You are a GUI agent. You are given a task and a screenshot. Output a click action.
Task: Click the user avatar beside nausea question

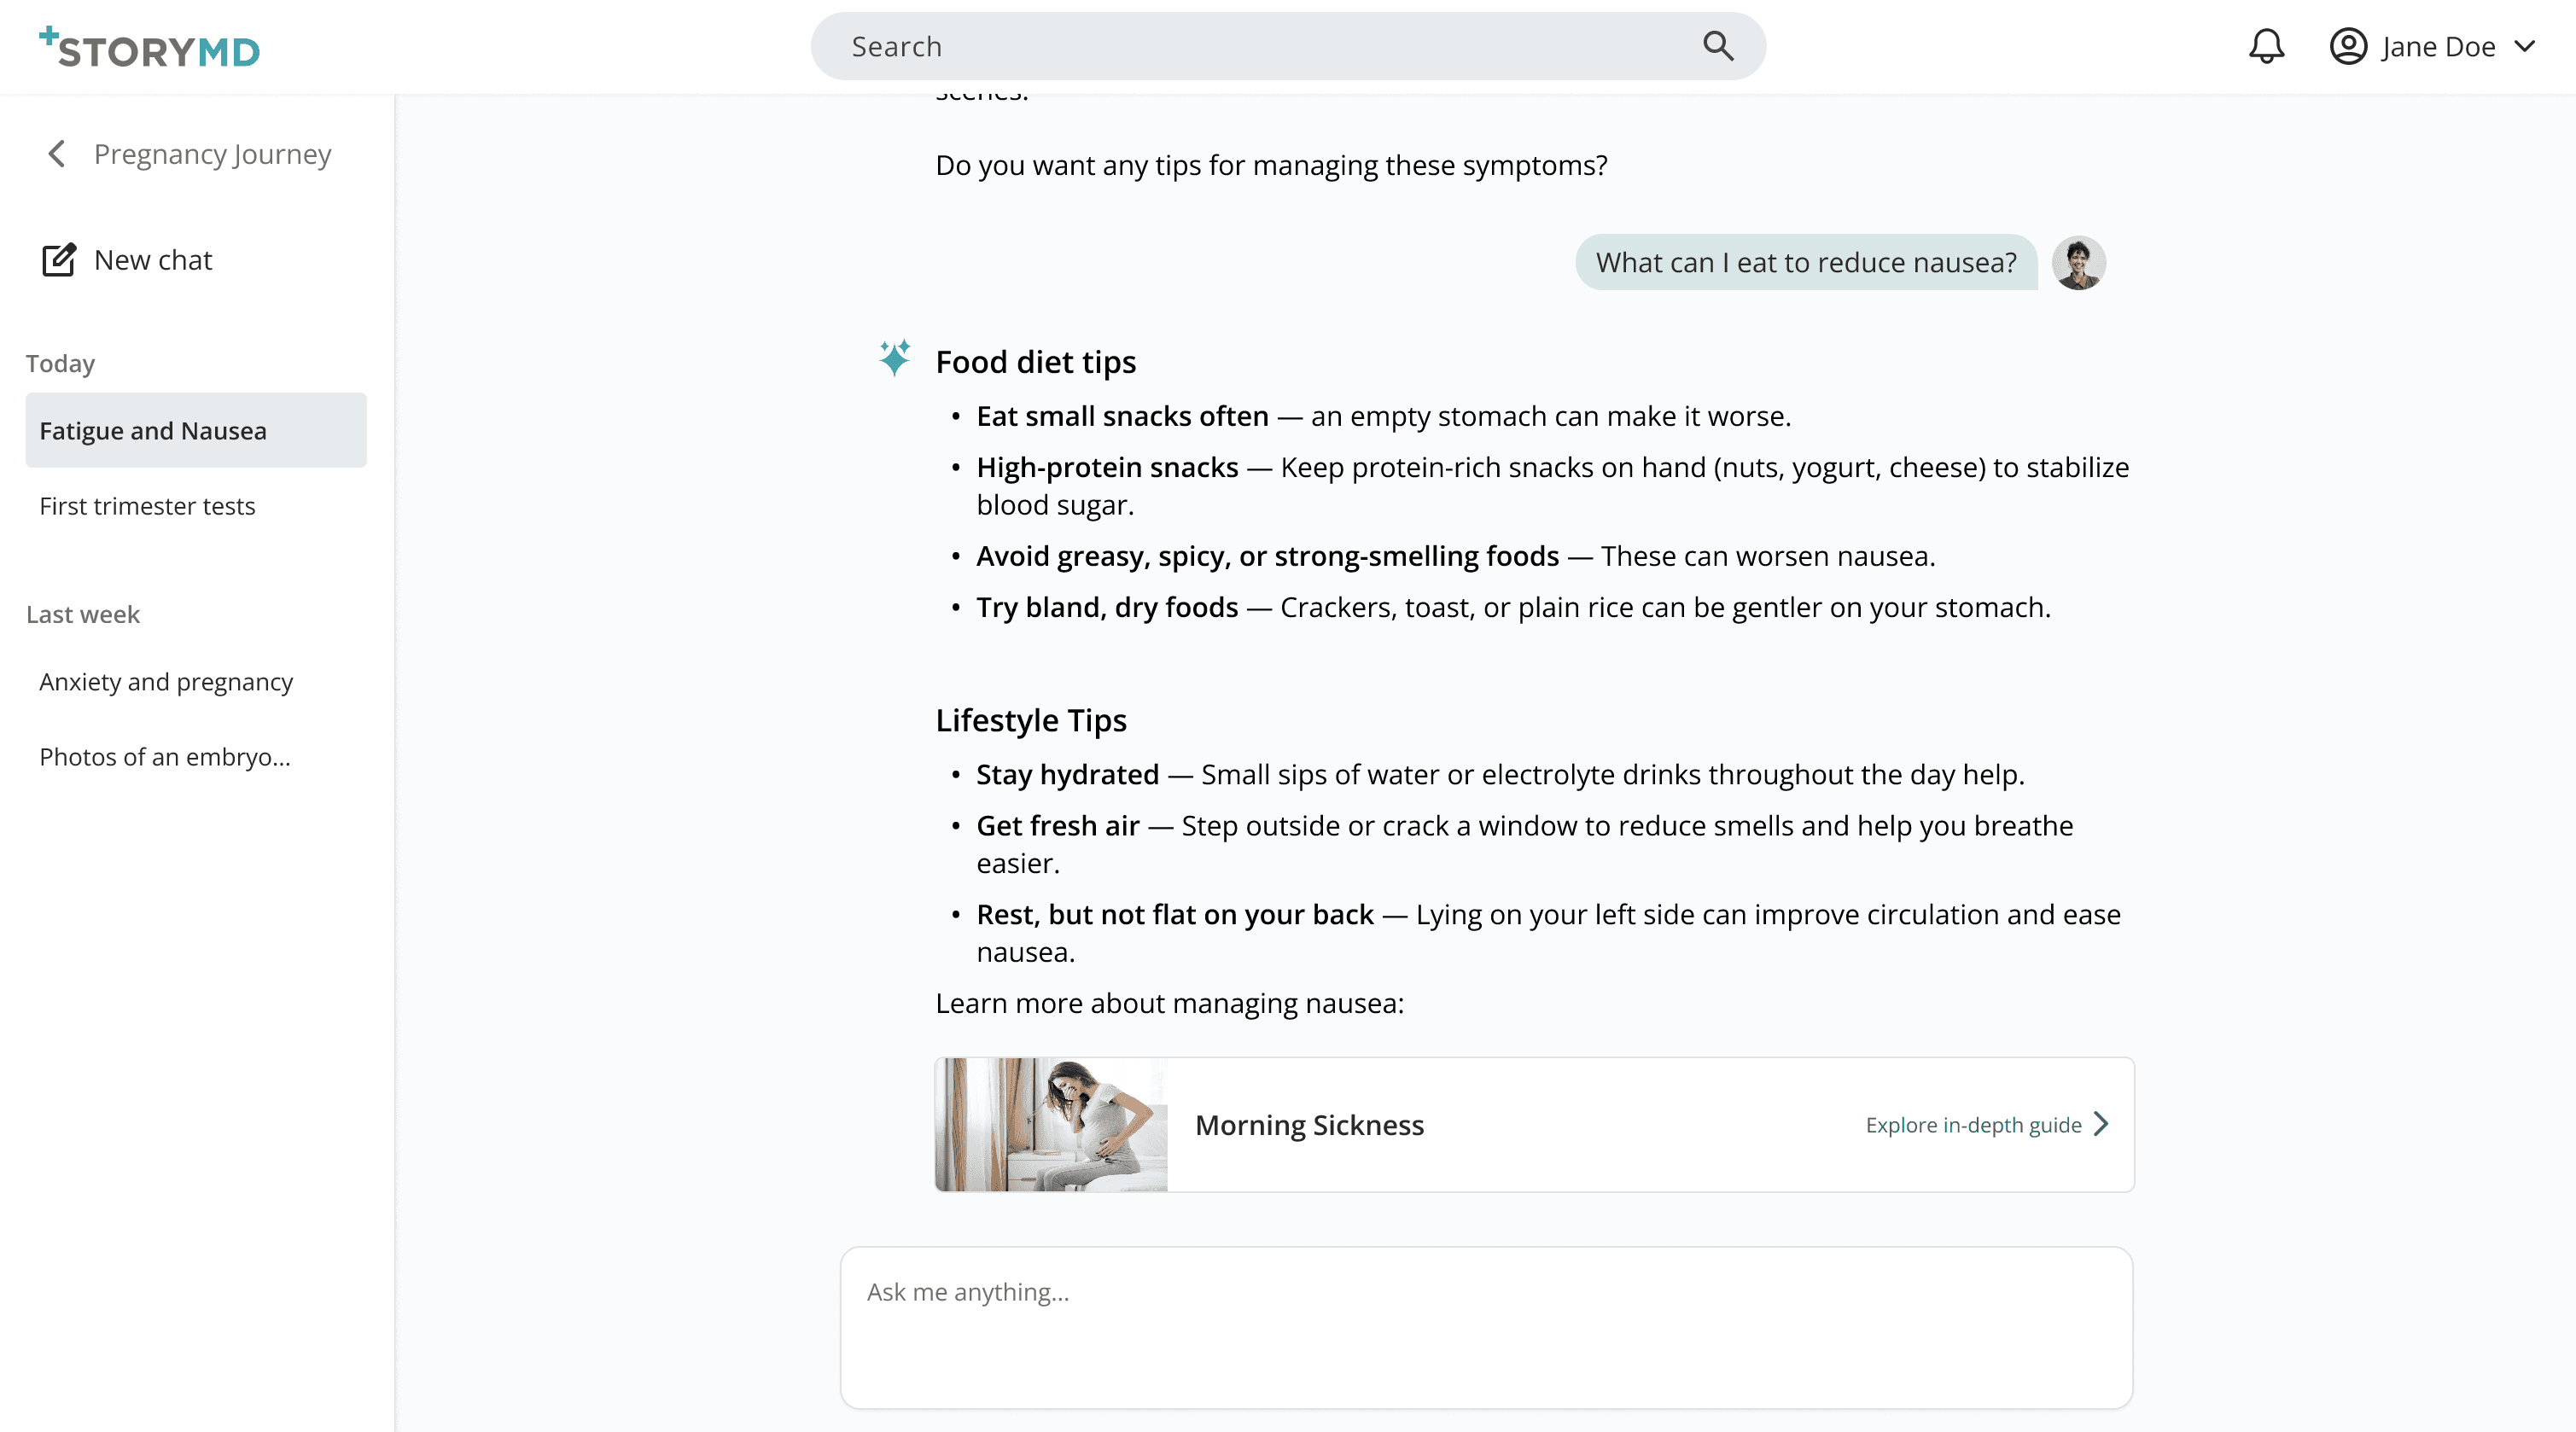pyautogui.click(x=2078, y=263)
